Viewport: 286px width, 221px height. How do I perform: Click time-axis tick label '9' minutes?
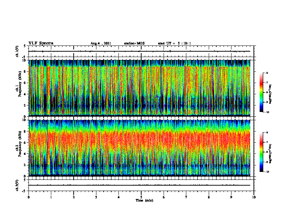(x=231, y=197)
